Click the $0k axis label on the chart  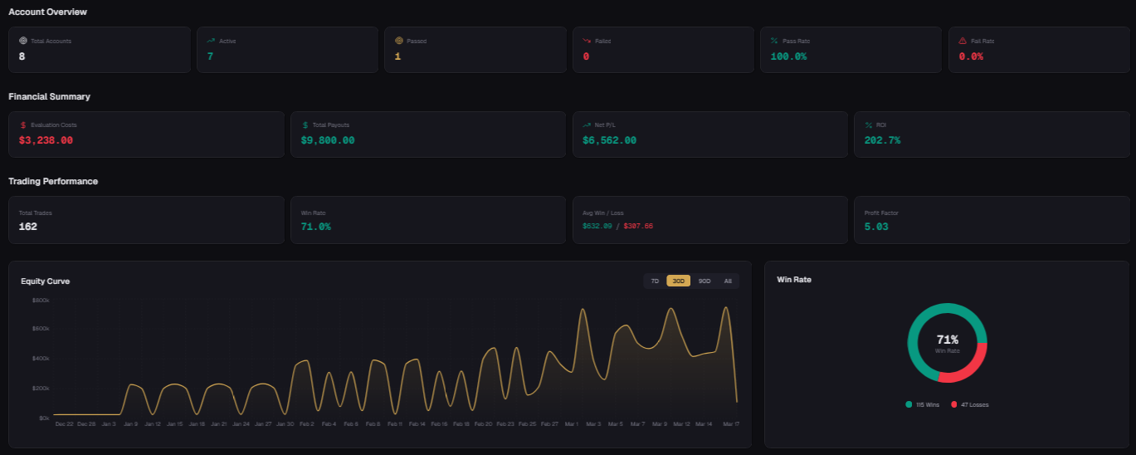pos(44,418)
